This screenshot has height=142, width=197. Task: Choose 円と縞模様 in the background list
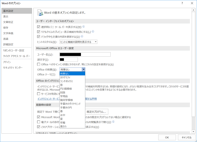pyautogui.click(x=72, y=89)
